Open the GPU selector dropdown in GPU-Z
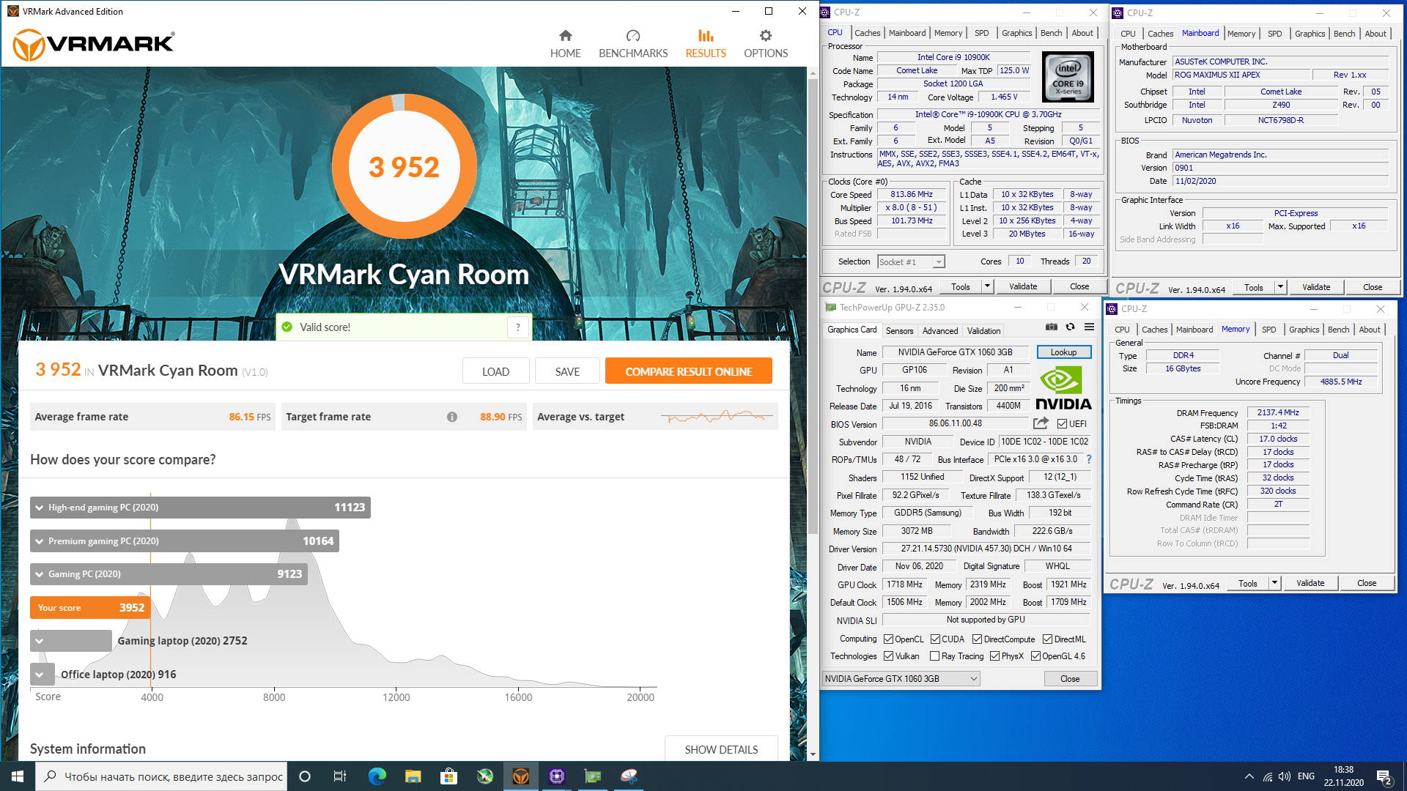This screenshot has height=791, width=1407. (x=901, y=679)
